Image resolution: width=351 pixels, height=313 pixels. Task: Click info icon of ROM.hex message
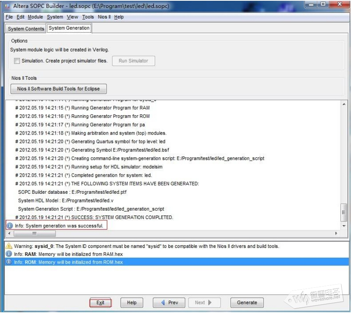(x=9, y=262)
